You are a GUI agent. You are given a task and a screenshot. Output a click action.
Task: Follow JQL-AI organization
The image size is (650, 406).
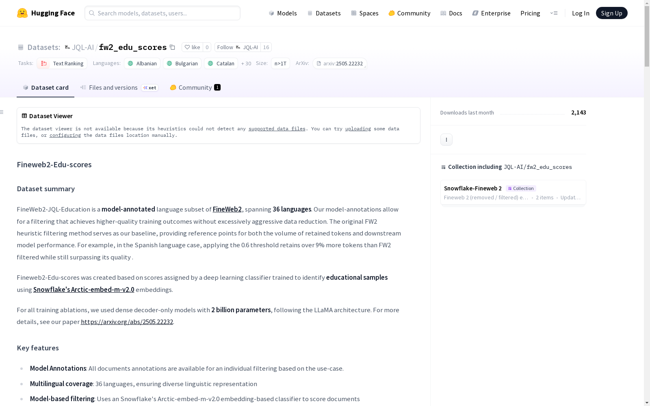click(x=238, y=47)
